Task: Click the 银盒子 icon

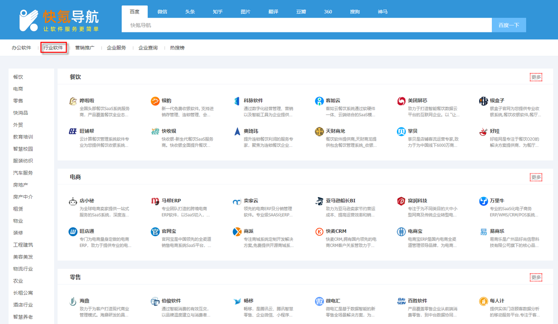Action: click(x=483, y=101)
